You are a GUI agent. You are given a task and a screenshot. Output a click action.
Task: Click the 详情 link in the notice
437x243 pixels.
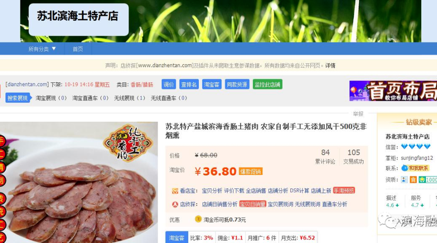pos(330,65)
